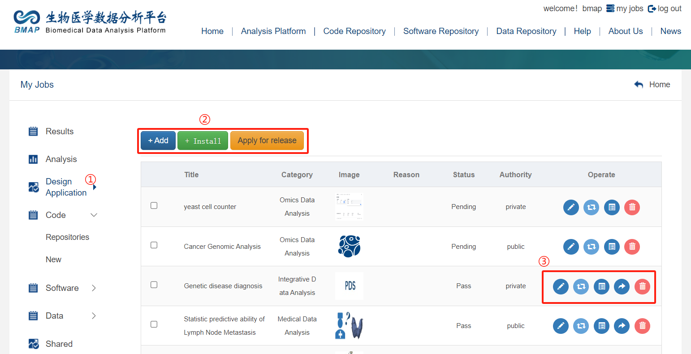Open the Results sidebar item
The image size is (691, 354).
pos(60,131)
